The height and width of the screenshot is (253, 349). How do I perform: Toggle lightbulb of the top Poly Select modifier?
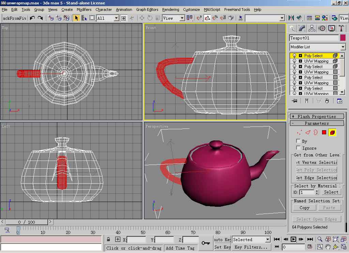click(x=294, y=56)
